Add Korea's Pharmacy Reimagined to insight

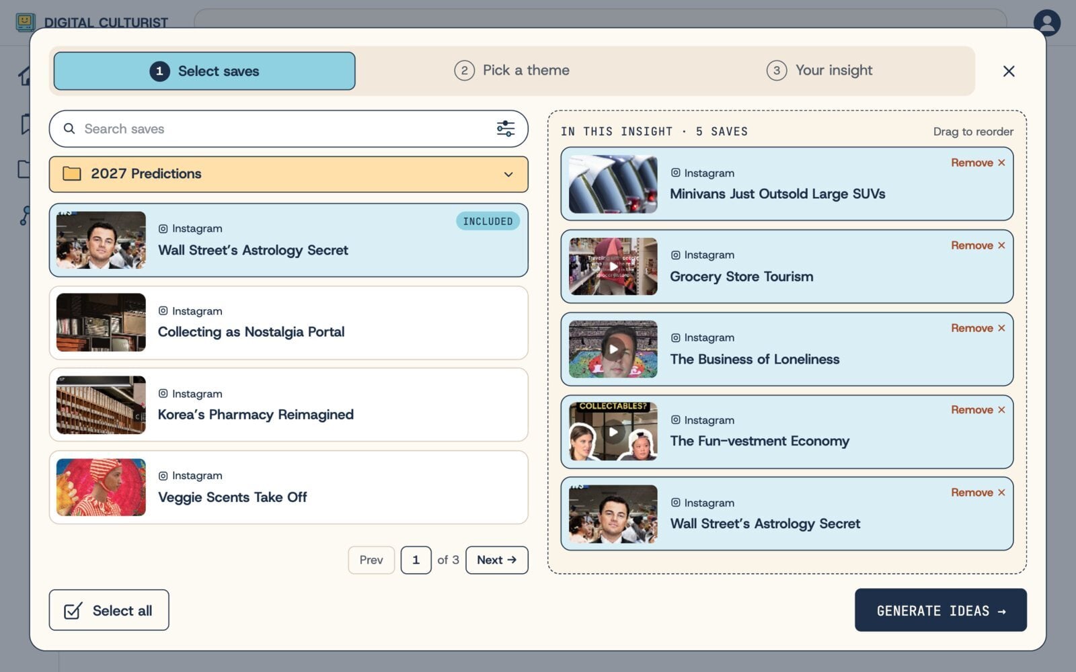[x=289, y=405]
